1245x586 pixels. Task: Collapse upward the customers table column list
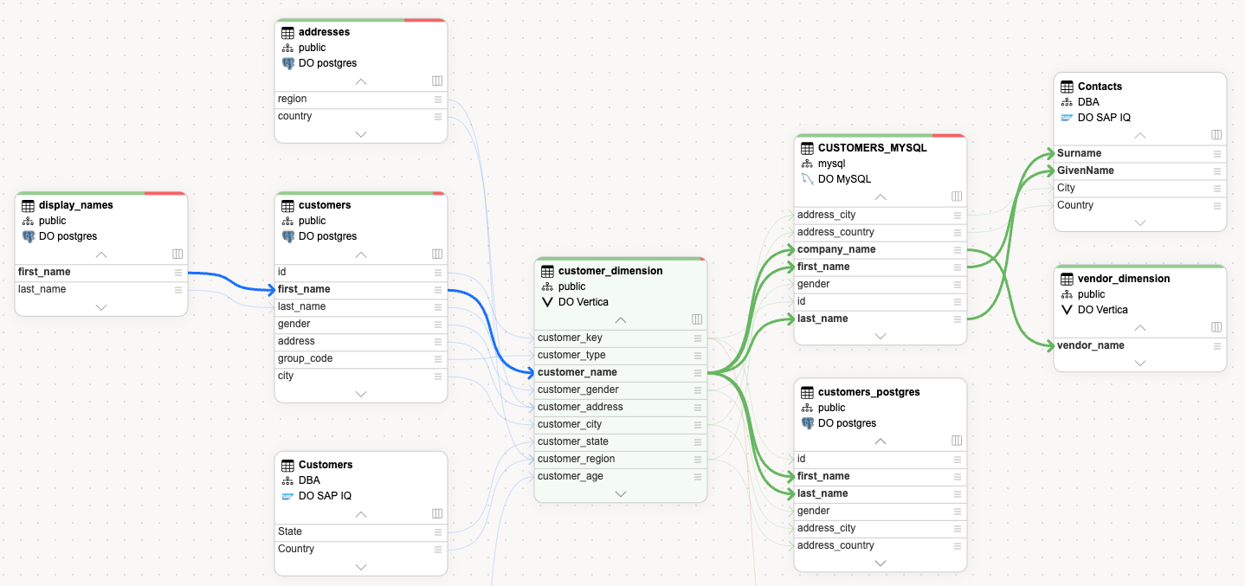[x=361, y=254]
